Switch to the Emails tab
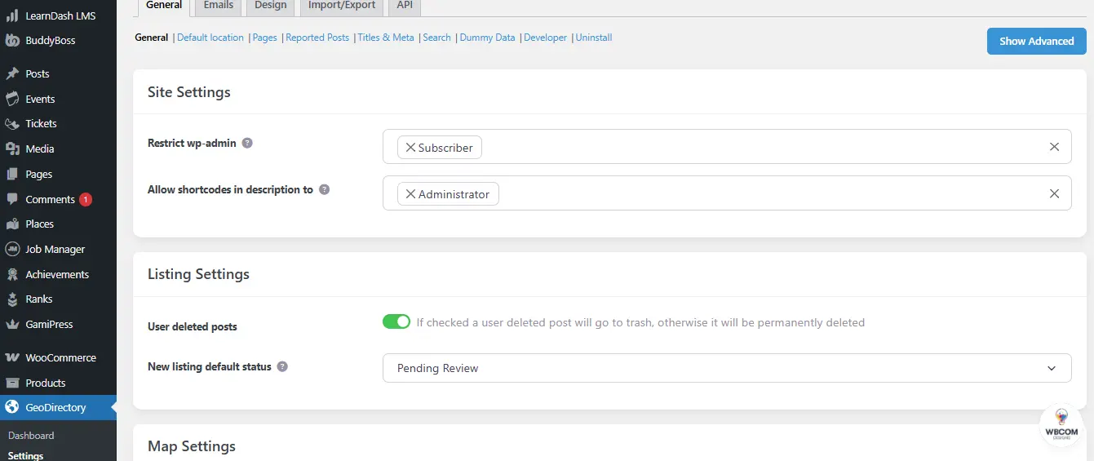 (x=218, y=7)
